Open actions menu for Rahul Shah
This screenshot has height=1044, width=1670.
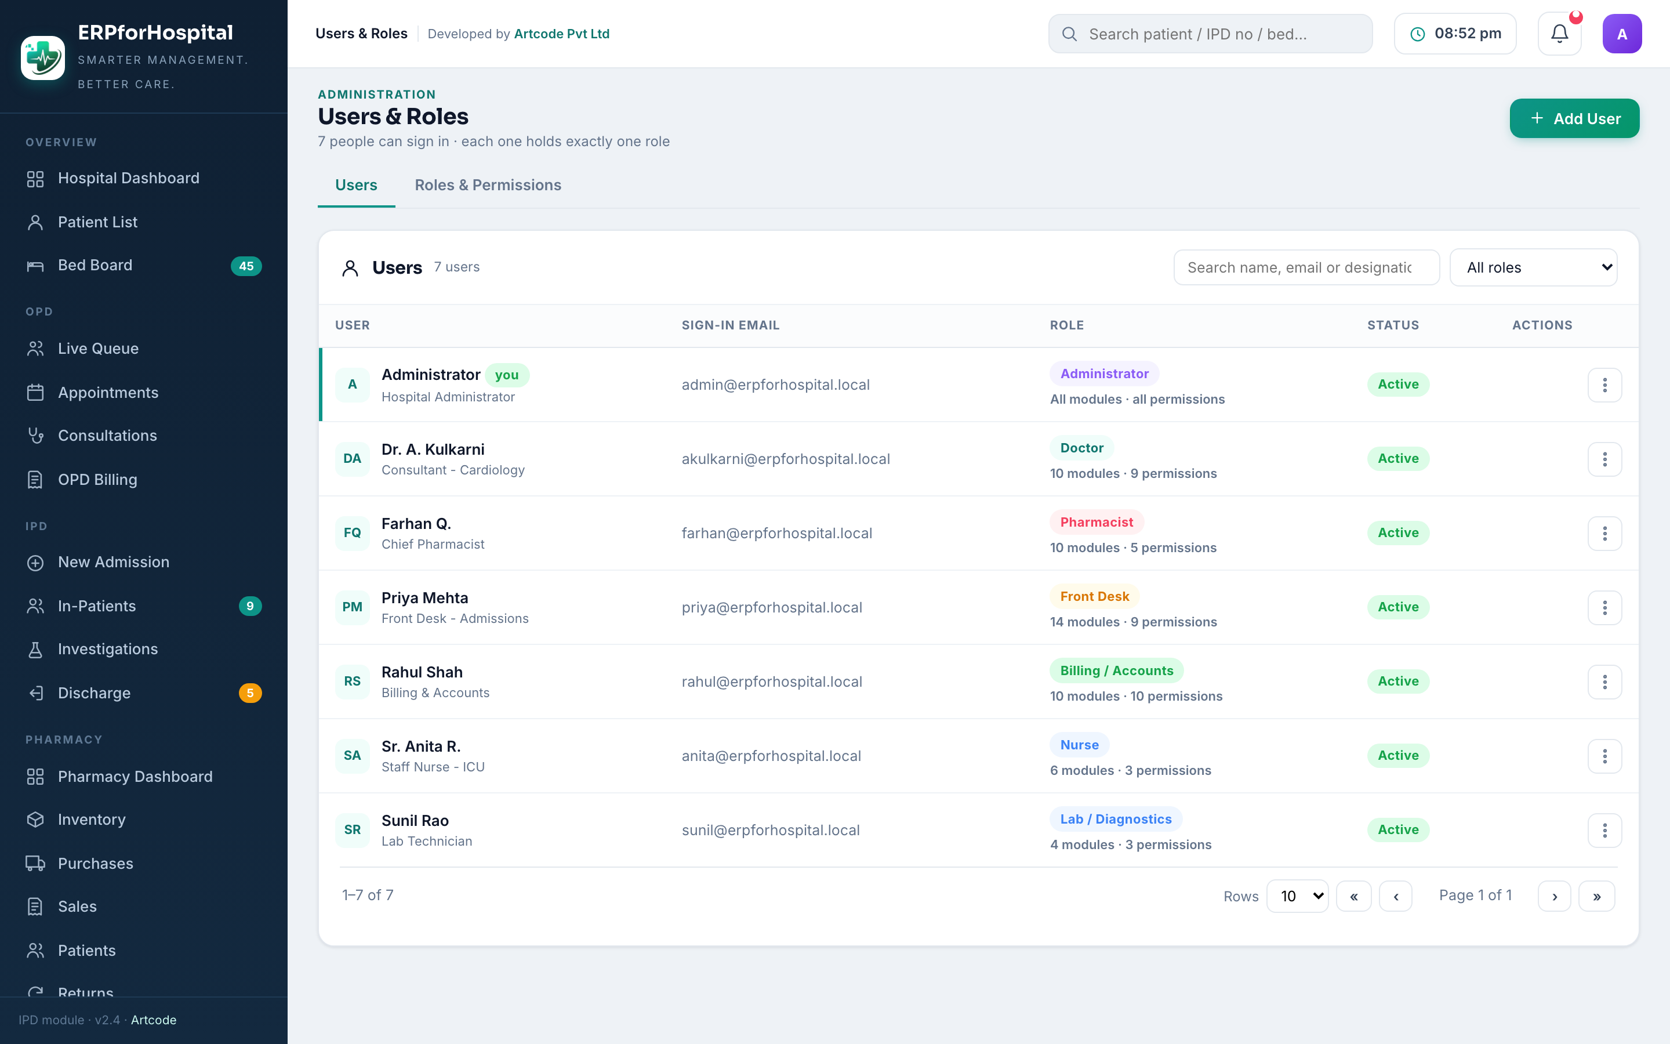(x=1604, y=681)
